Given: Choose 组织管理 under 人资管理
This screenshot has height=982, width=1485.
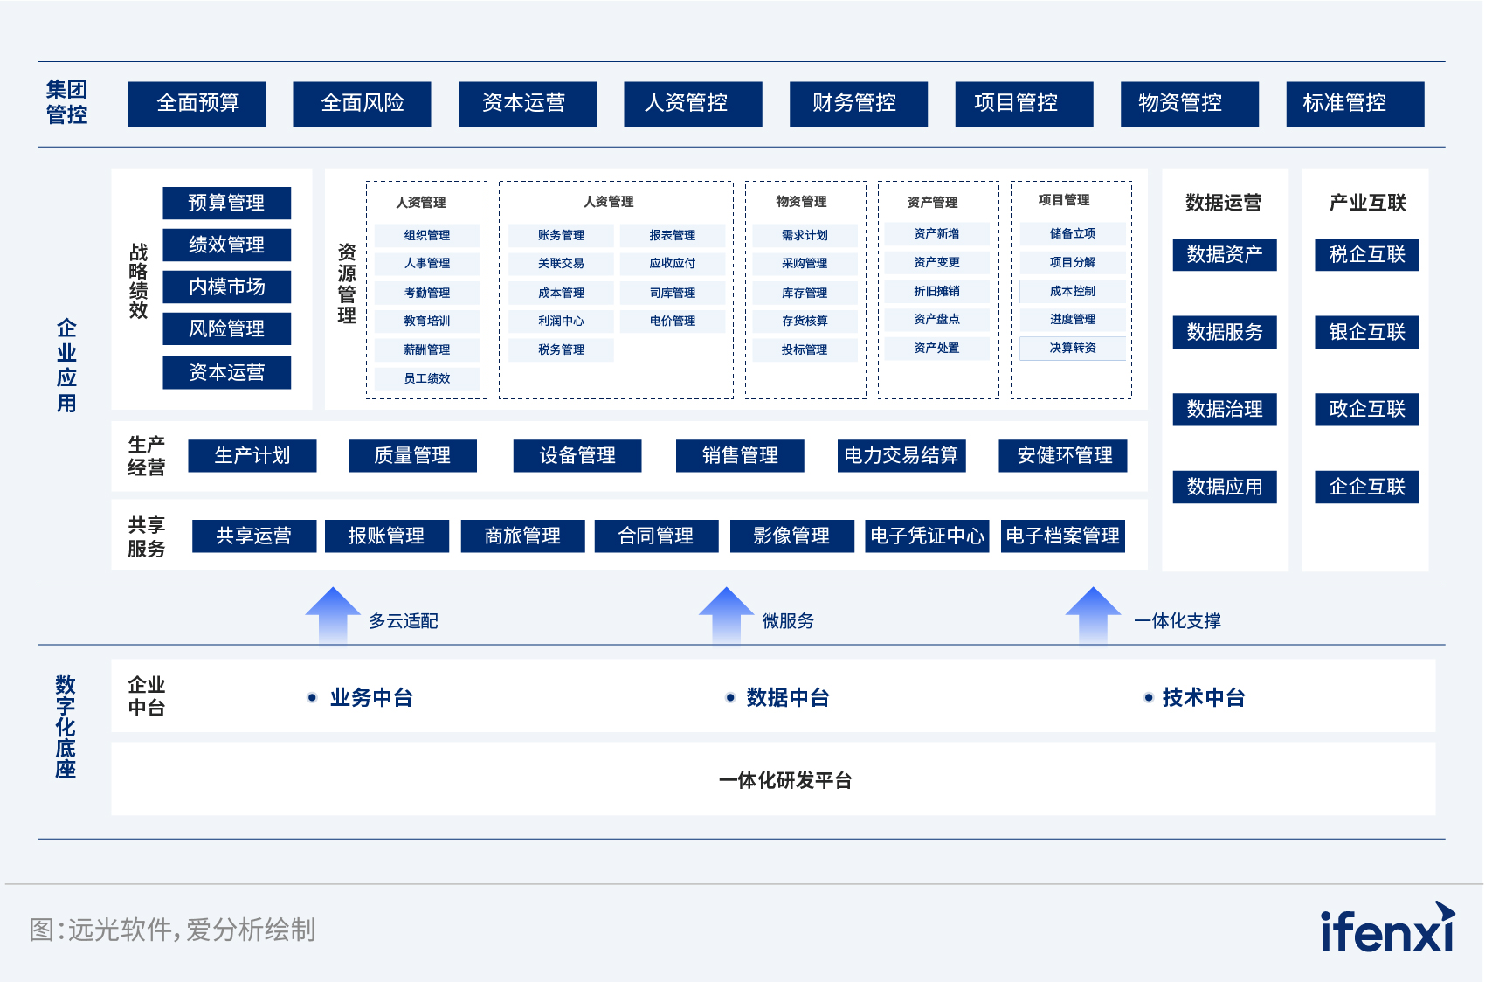Looking at the screenshot, I should tap(427, 235).
